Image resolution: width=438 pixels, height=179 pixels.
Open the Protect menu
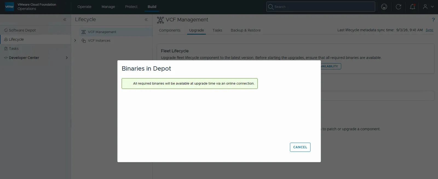(131, 7)
